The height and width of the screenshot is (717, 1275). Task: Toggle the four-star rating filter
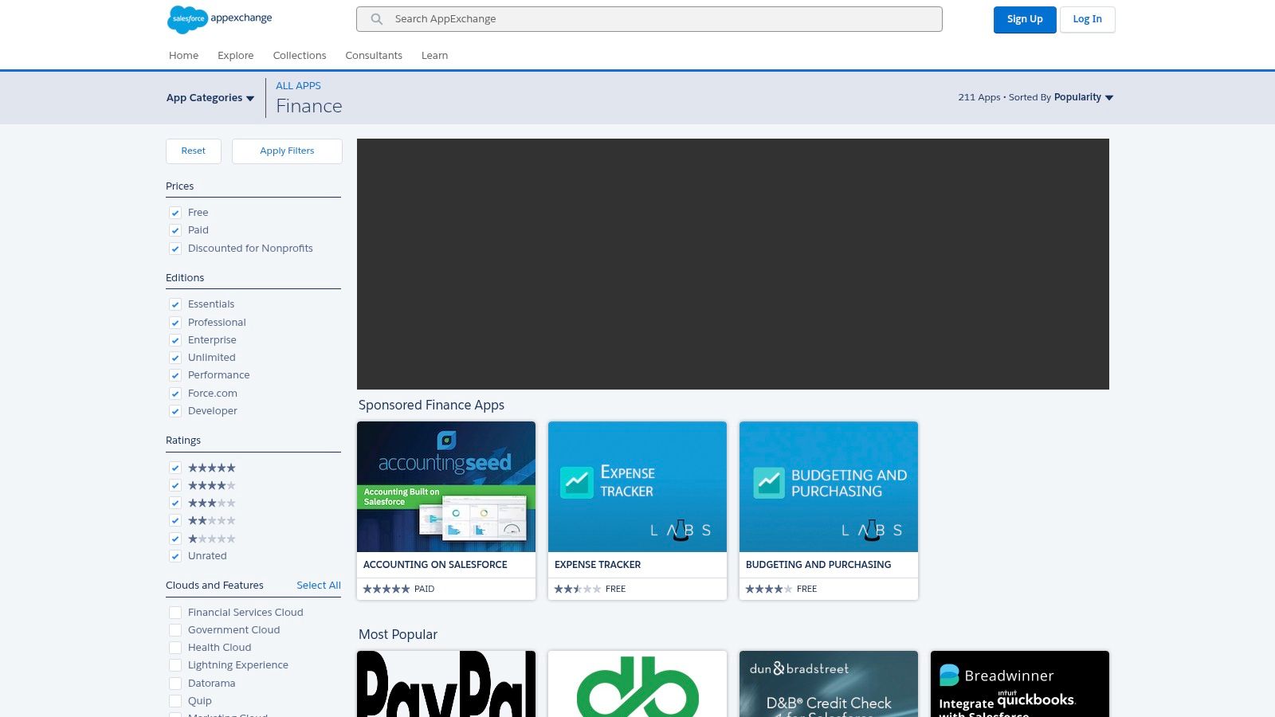click(175, 485)
